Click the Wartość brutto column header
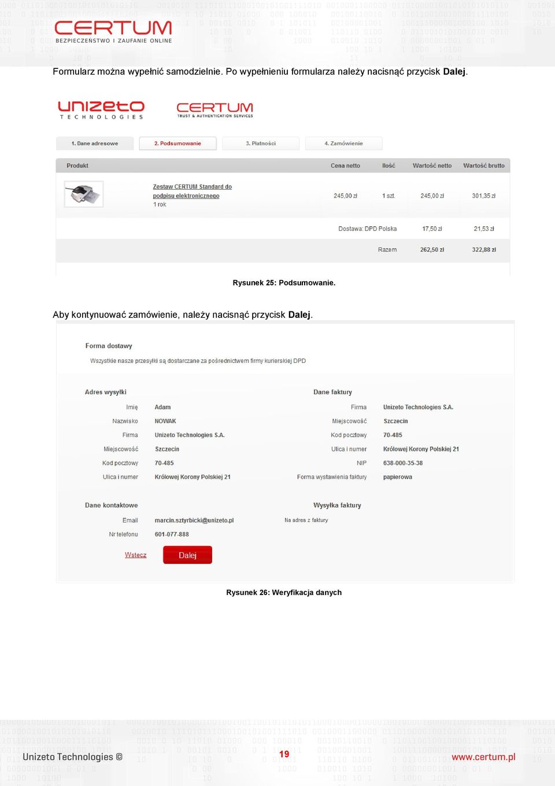The width and height of the screenshot is (555, 786). point(484,166)
